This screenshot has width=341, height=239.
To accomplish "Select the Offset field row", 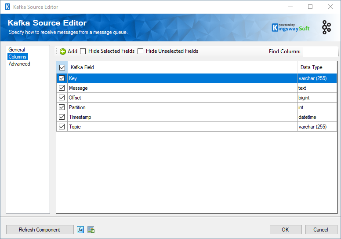I will [182, 98].
